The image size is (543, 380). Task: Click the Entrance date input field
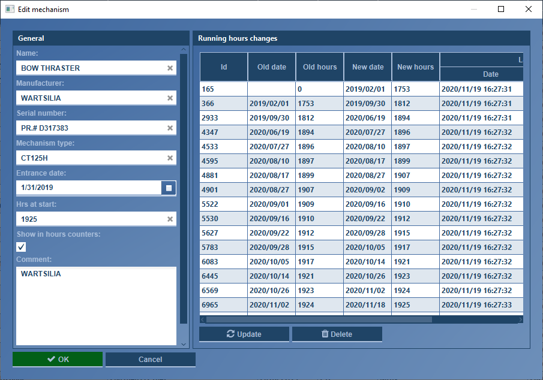[88, 188]
